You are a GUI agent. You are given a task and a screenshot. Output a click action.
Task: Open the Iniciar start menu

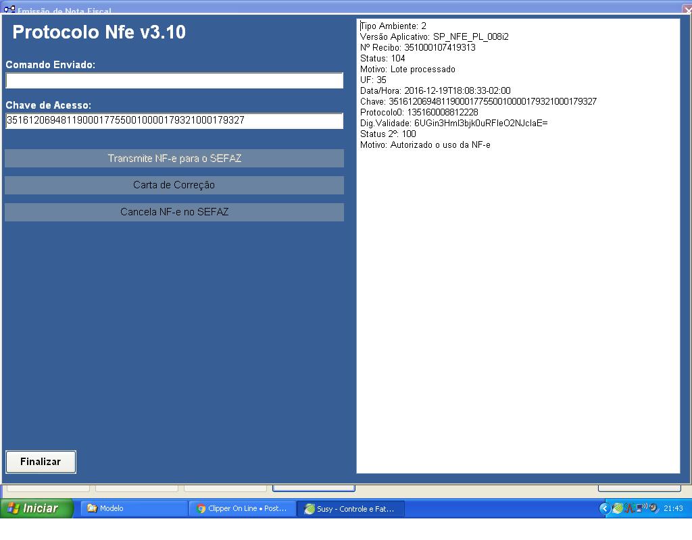point(36,508)
